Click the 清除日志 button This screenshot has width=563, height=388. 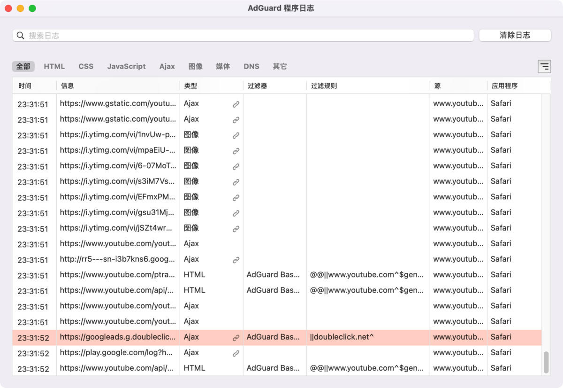(x=515, y=35)
